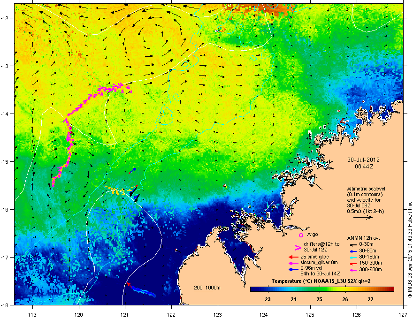Click latitude axis label -16
The width and height of the screenshot is (413, 319).
(x=5, y=210)
